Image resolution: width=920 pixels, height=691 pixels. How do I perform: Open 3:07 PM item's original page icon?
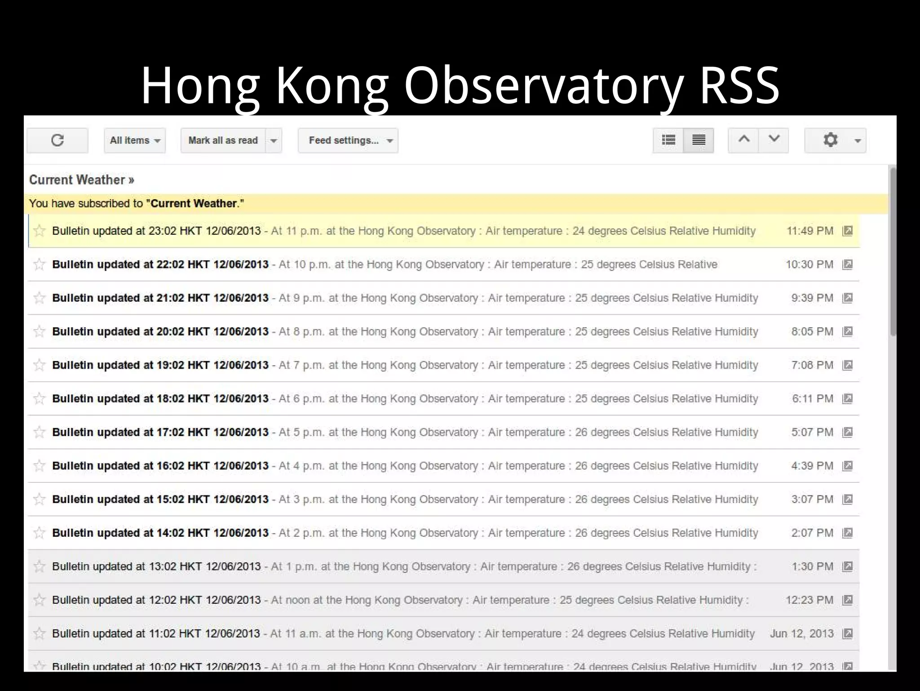pos(847,499)
